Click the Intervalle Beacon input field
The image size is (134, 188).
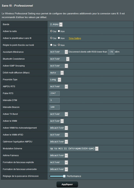[54, 107]
